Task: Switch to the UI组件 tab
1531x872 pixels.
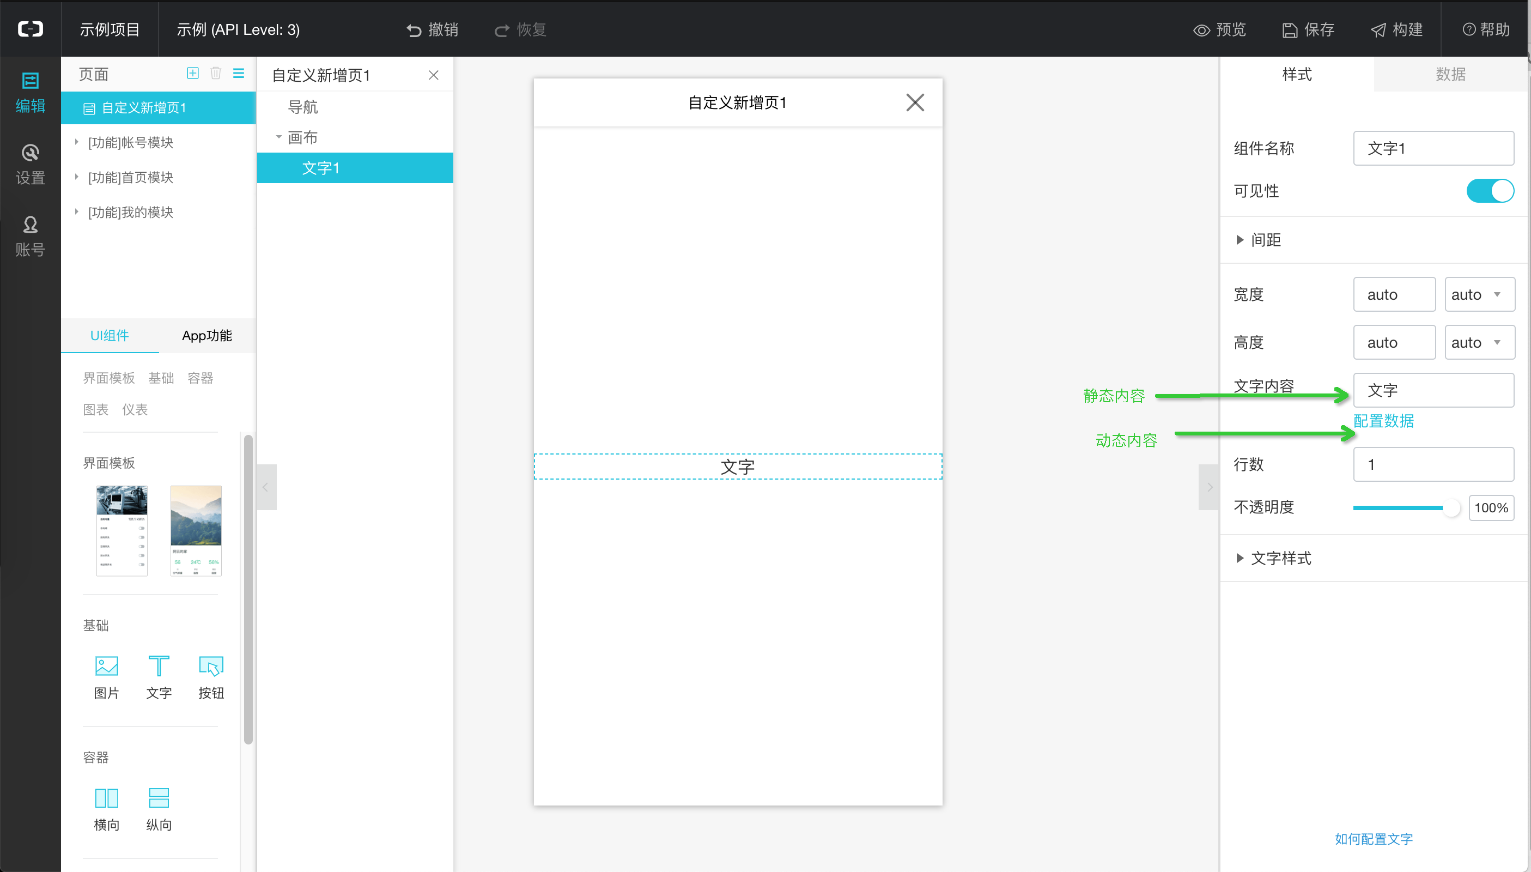Action: coord(110,335)
